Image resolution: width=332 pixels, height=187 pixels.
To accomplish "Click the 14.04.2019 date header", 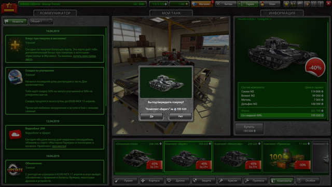I will 53,31.
